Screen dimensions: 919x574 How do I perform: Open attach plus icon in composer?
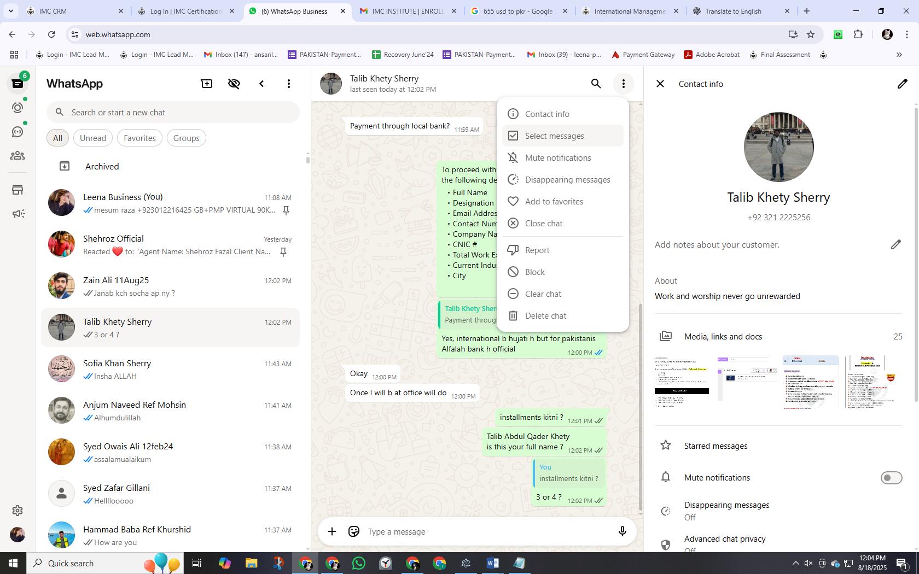[332, 531]
